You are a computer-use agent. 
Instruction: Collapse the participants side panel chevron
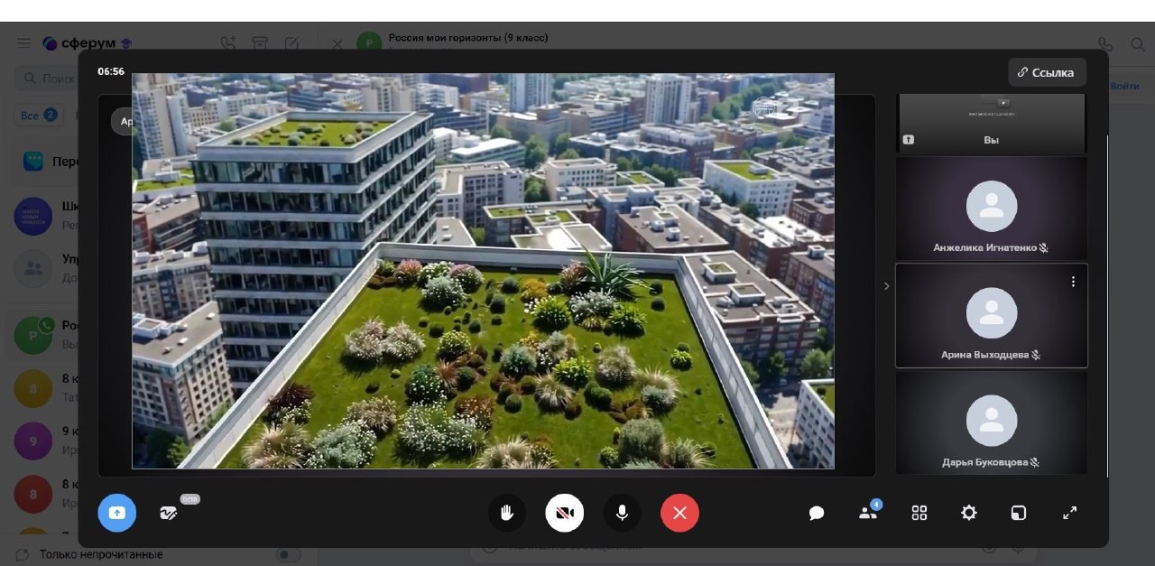[x=886, y=286]
